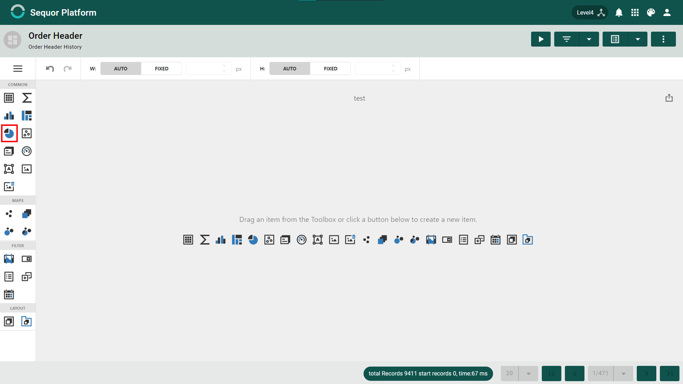
Task: Select the Treemap item in the sidebar toolbox
Action: [x=27, y=116]
